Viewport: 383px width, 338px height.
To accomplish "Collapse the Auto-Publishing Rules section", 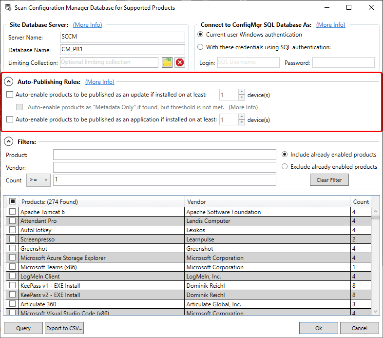I will pos(9,81).
